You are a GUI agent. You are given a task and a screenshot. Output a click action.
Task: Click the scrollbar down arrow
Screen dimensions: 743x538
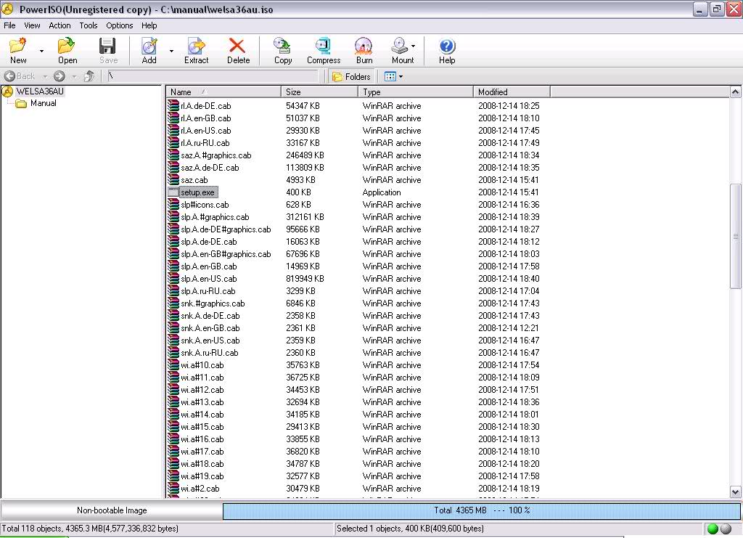tap(735, 492)
